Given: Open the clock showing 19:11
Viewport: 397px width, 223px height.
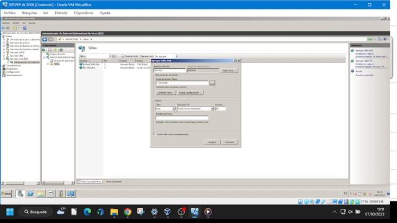Looking at the screenshot, I should (x=375, y=212).
